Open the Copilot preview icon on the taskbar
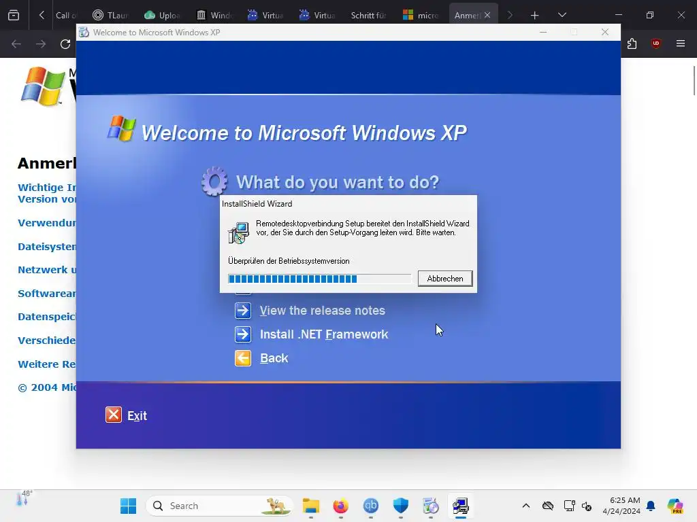 [x=675, y=506]
